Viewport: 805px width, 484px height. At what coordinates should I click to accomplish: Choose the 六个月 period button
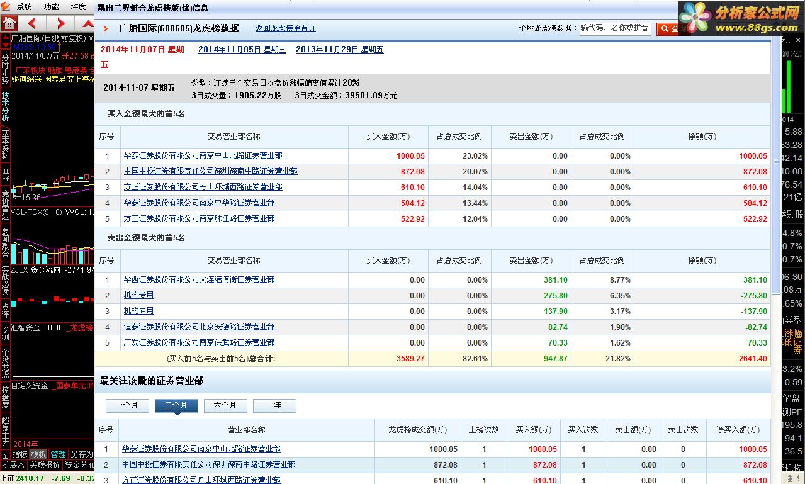(225, 406)
